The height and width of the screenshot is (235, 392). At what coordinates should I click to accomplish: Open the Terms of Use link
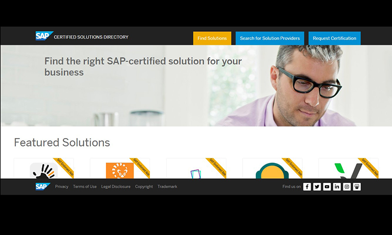click(85, 187)
